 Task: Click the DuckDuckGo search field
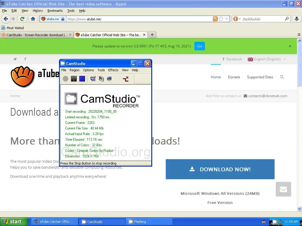pyautogui.click(x=262, y=19)
